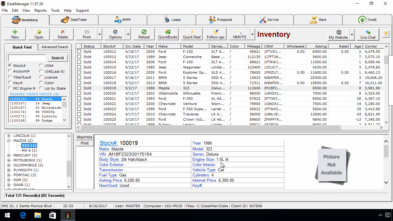393x221 pixels.
Task: Open the Support menu
Action: pyautogui.click(x=82, y=10)
